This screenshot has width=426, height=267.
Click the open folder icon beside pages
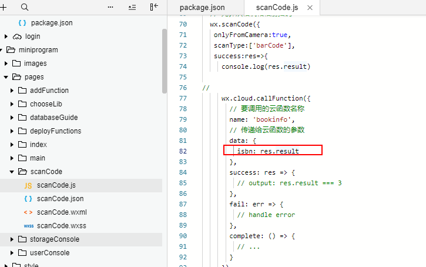point(16,77)
